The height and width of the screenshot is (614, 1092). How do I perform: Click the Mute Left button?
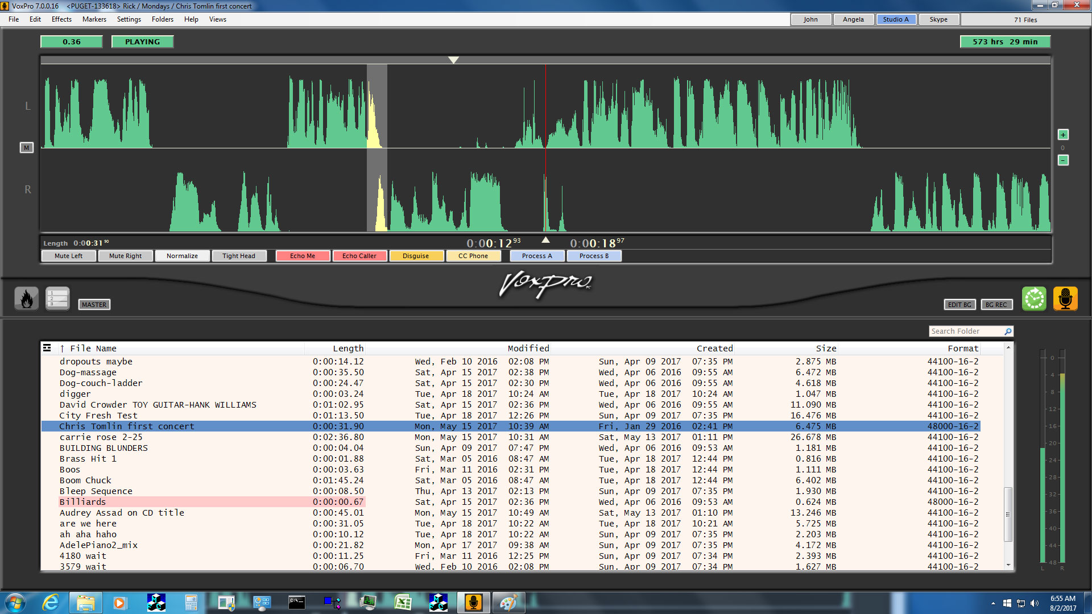coord(69,256)
